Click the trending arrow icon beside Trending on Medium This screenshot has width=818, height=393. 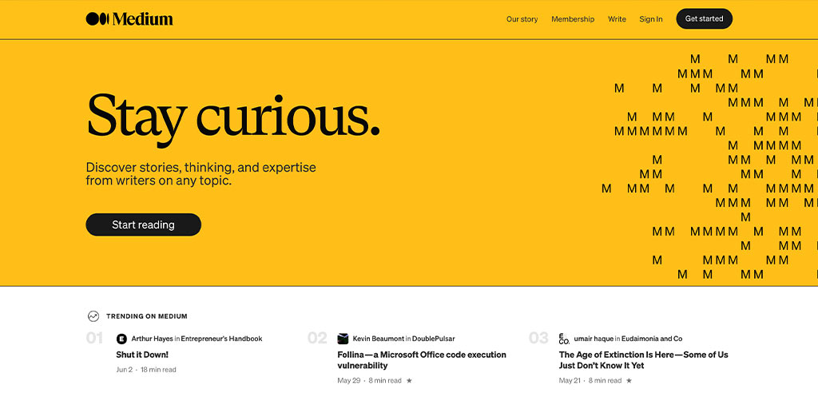(x=93, y=316)
